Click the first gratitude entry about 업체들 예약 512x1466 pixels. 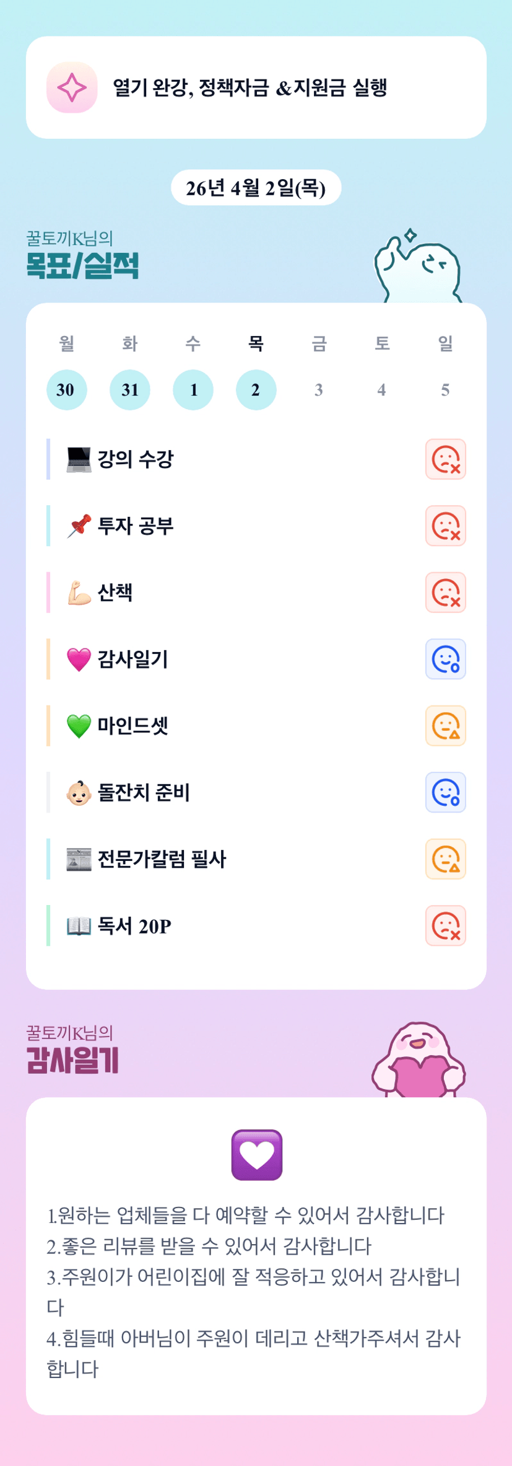[246, 1216]
